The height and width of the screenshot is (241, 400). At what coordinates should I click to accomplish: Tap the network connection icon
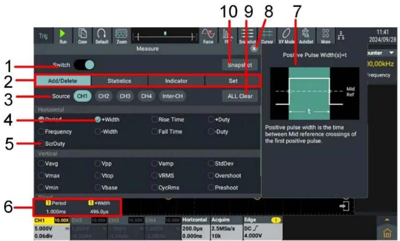tap(341, 35)
